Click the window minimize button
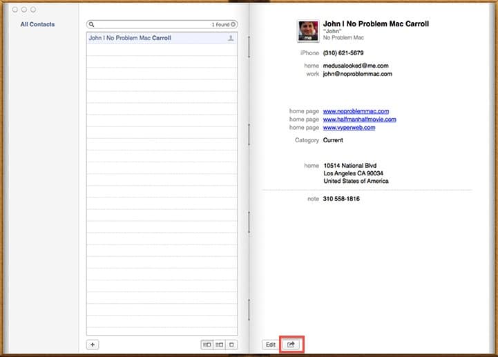The height and width of the screenshot is (357, 498). (23, 10)
